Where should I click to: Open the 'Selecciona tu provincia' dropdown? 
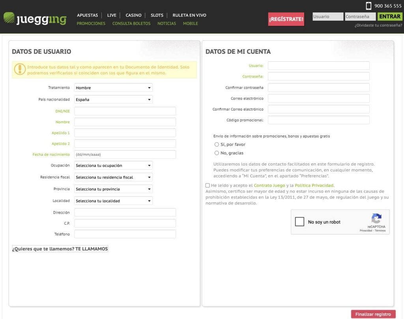(x=113, y=189)
